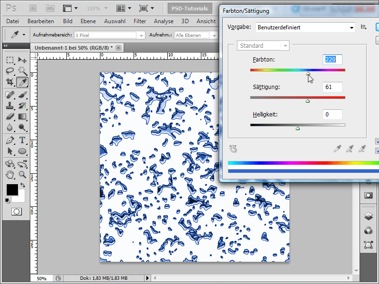379x284 pixels.
Task: Open the status bar info arrow menu
Action: coord(147,278)
